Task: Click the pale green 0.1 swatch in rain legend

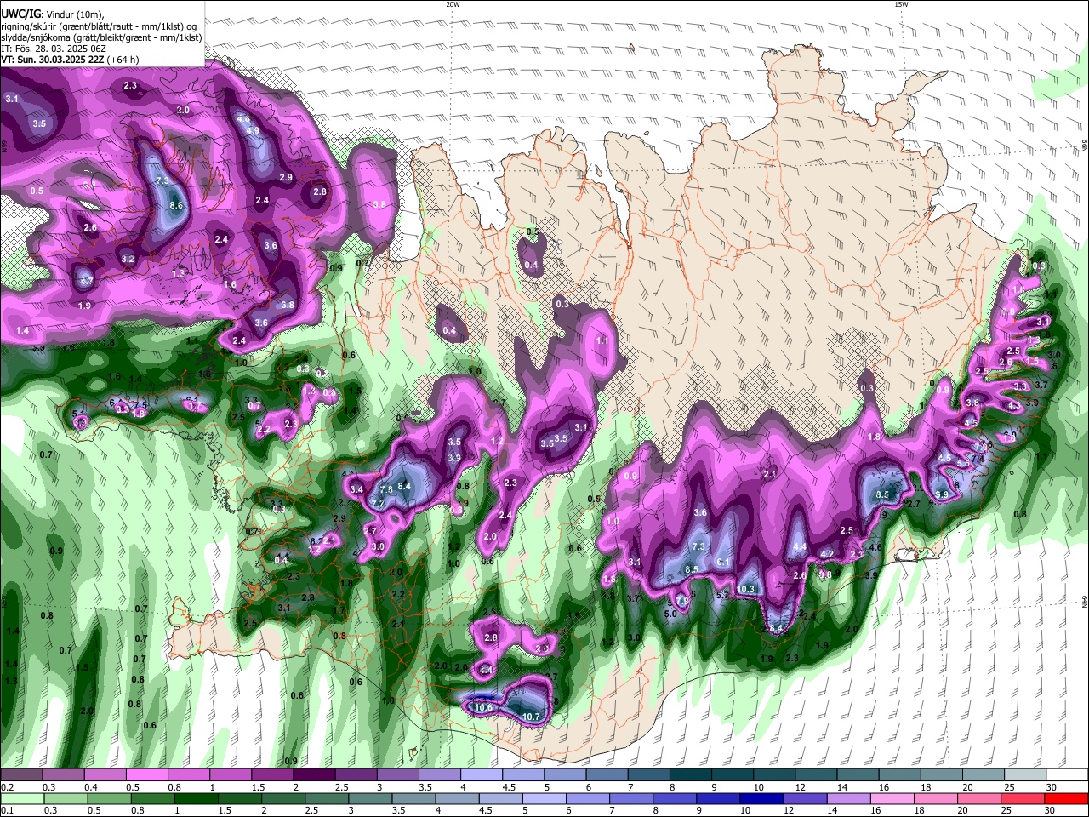Action: tap(22, 799)
